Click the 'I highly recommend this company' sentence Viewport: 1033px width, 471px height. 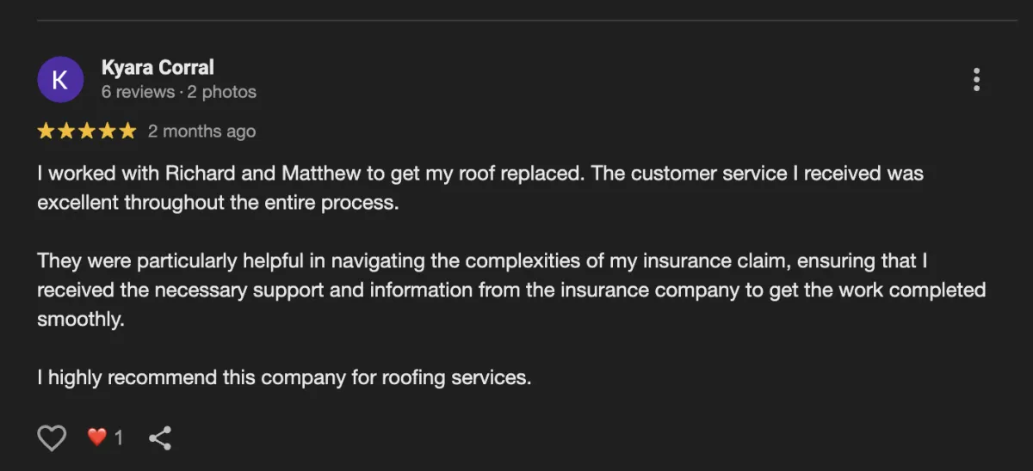(x=284, y=377)
